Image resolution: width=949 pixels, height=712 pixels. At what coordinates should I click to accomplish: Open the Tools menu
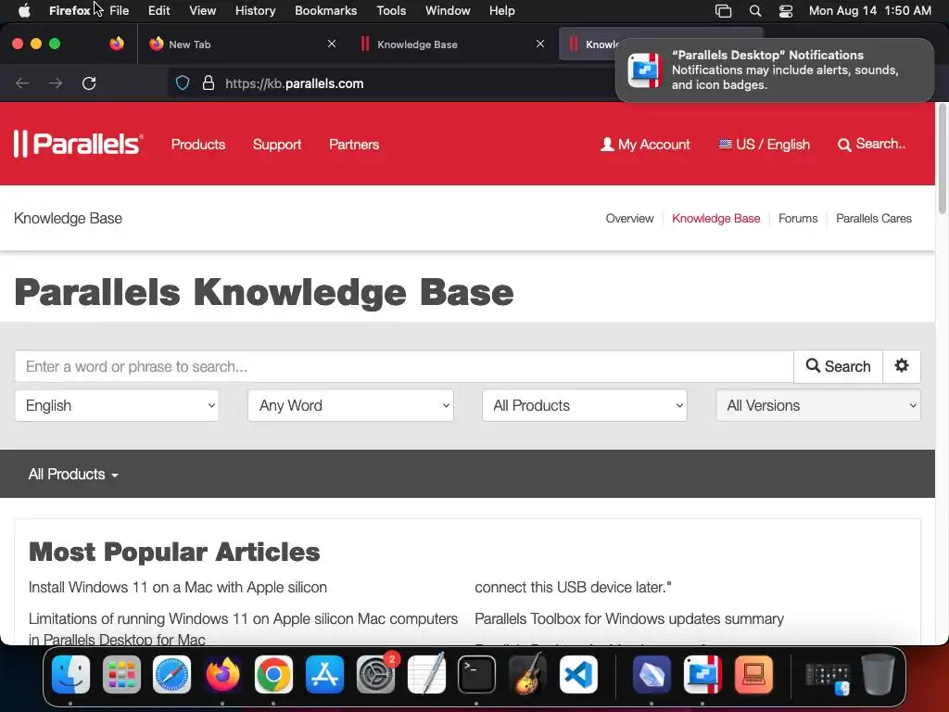coord(391,10)
